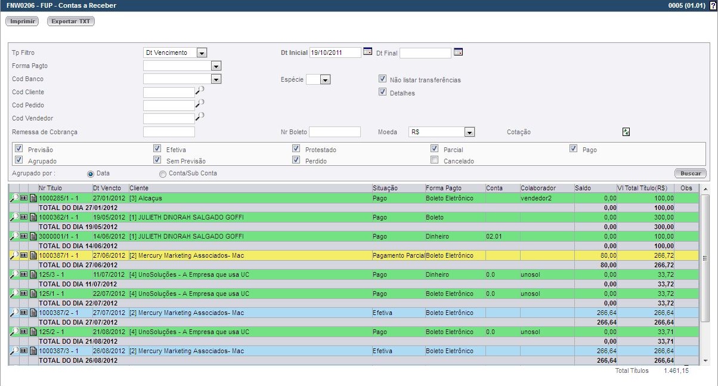Uncheck Não listar transferências
Screen dimensions: 718x386
pos(383,79)
